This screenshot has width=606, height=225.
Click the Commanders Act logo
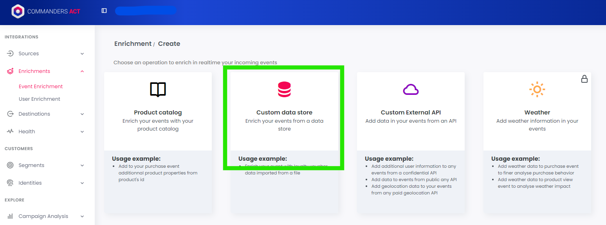pyautogui.click(x=18, y=11)
